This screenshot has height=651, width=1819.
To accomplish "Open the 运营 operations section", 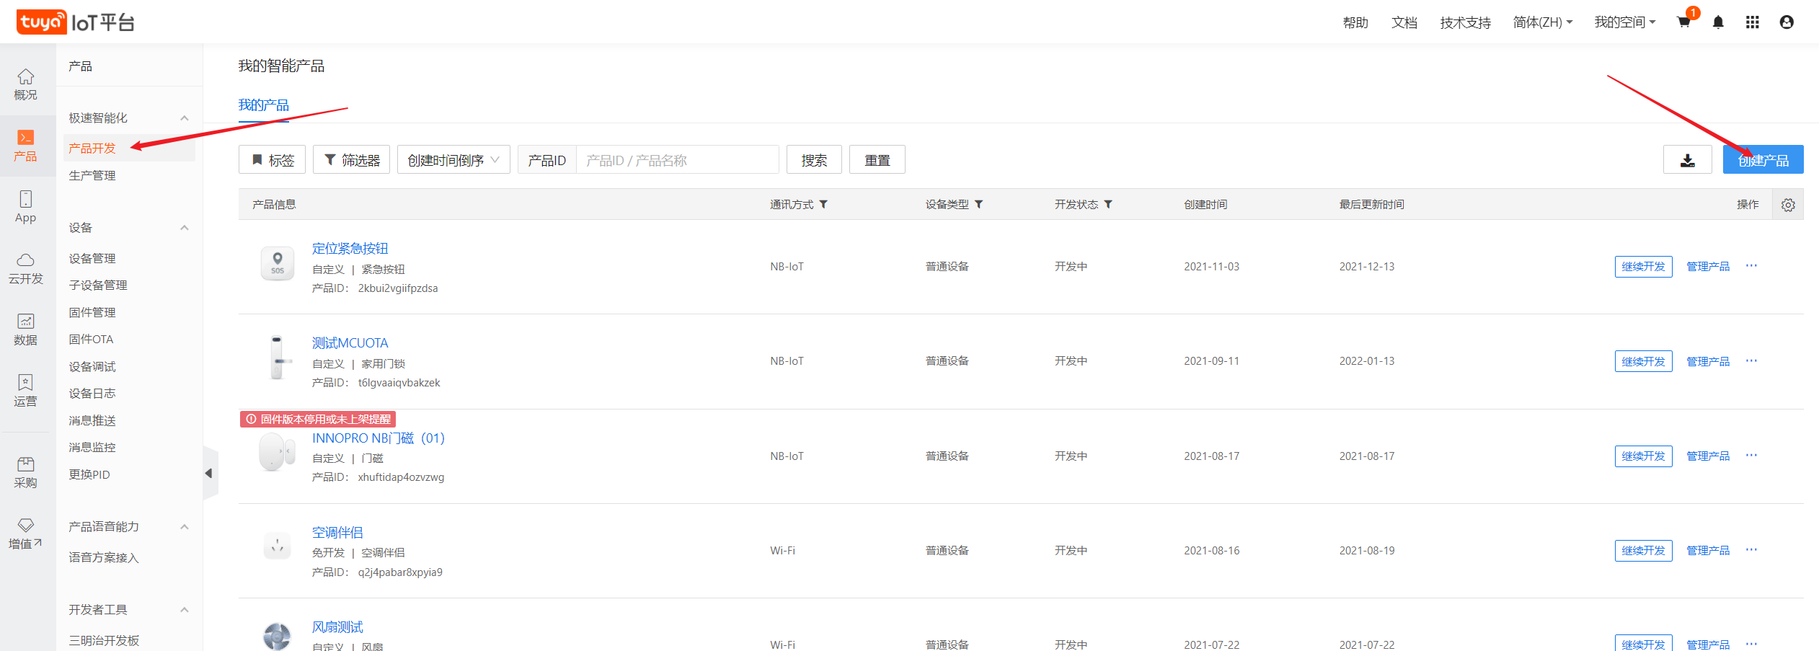I will tap(26, 391).
